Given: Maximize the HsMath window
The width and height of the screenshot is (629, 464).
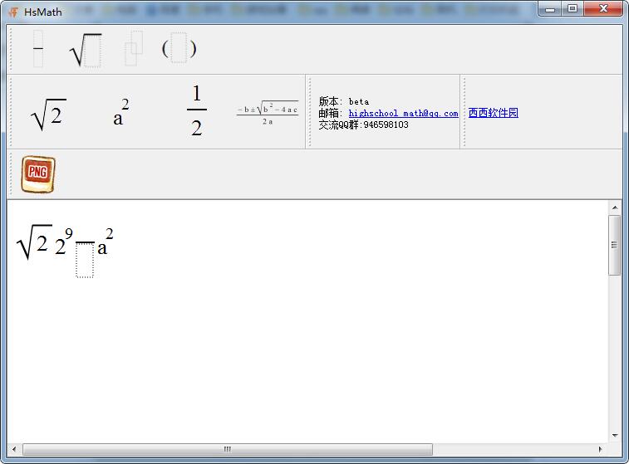Looking at the screenshot, I should (x=572, y=9).
